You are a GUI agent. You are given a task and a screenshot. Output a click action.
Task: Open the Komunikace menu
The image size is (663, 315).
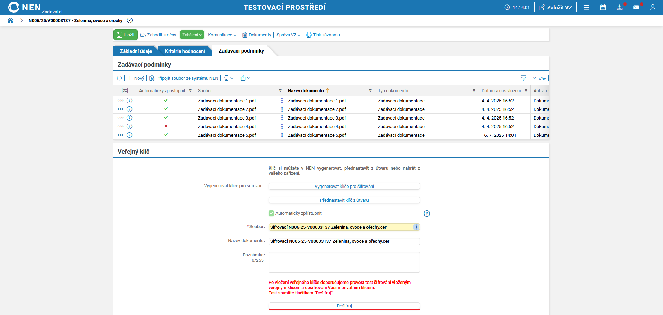222,35
